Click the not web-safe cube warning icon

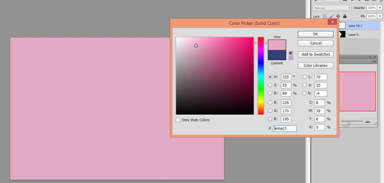pos(291,53)
